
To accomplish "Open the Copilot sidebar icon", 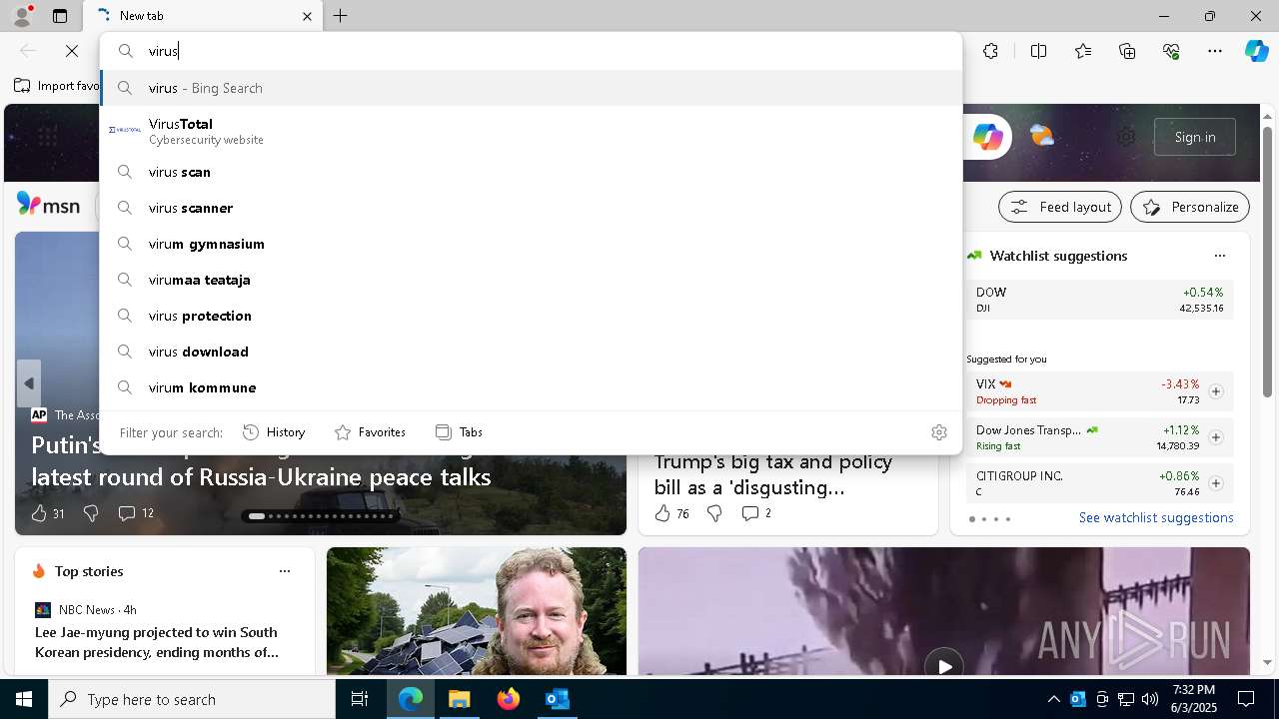I will coord(1256,51).
